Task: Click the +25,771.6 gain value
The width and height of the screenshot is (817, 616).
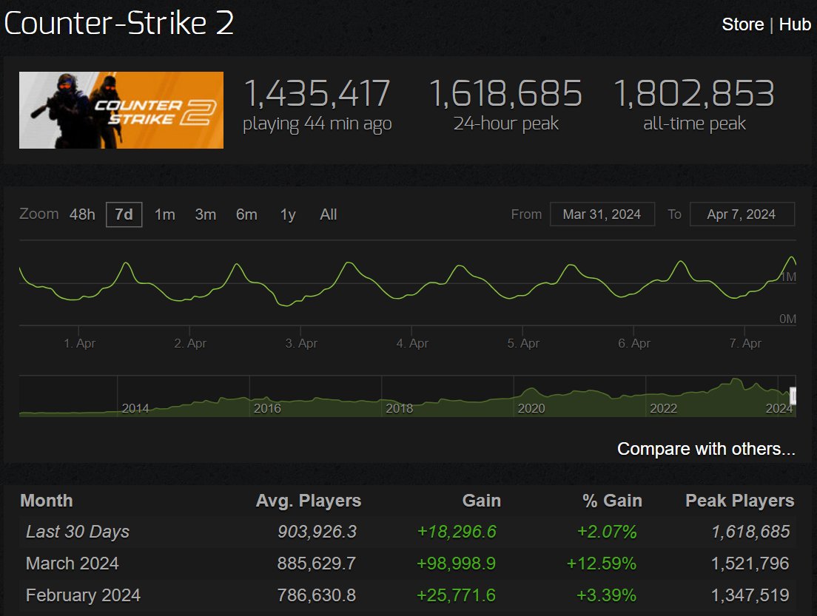Action: [457, 595]
